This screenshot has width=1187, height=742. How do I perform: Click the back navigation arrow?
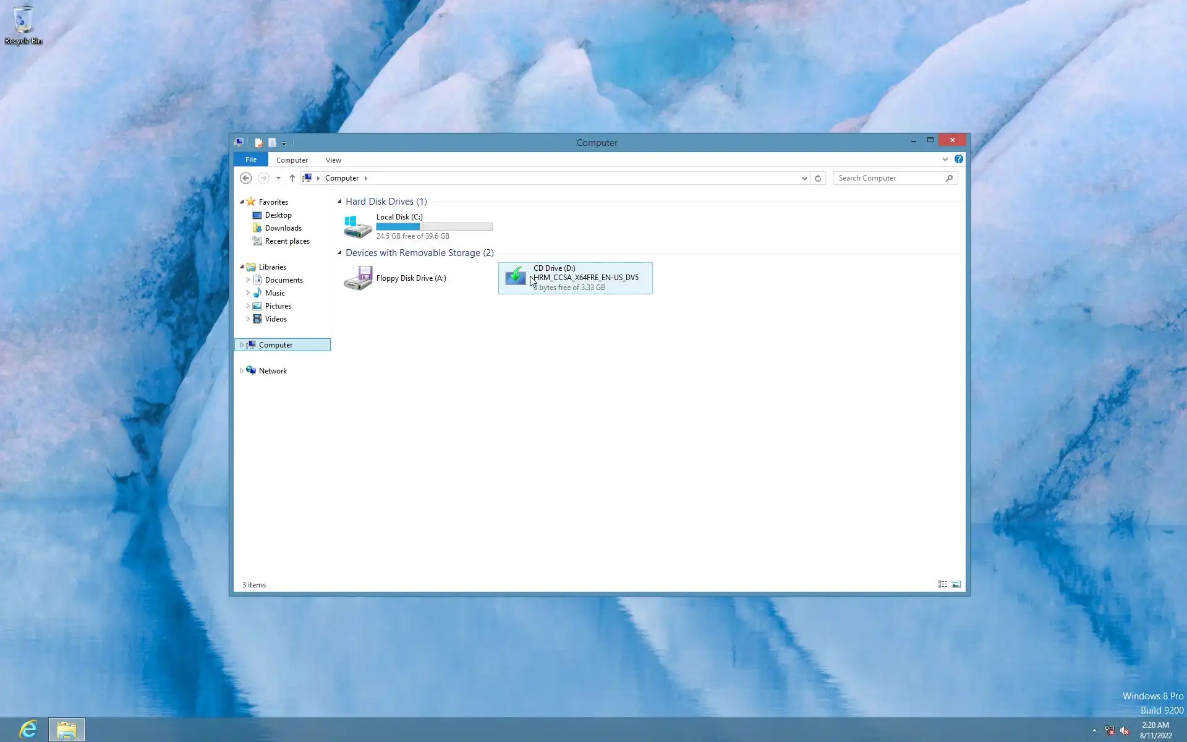click(x=245, y=178)
